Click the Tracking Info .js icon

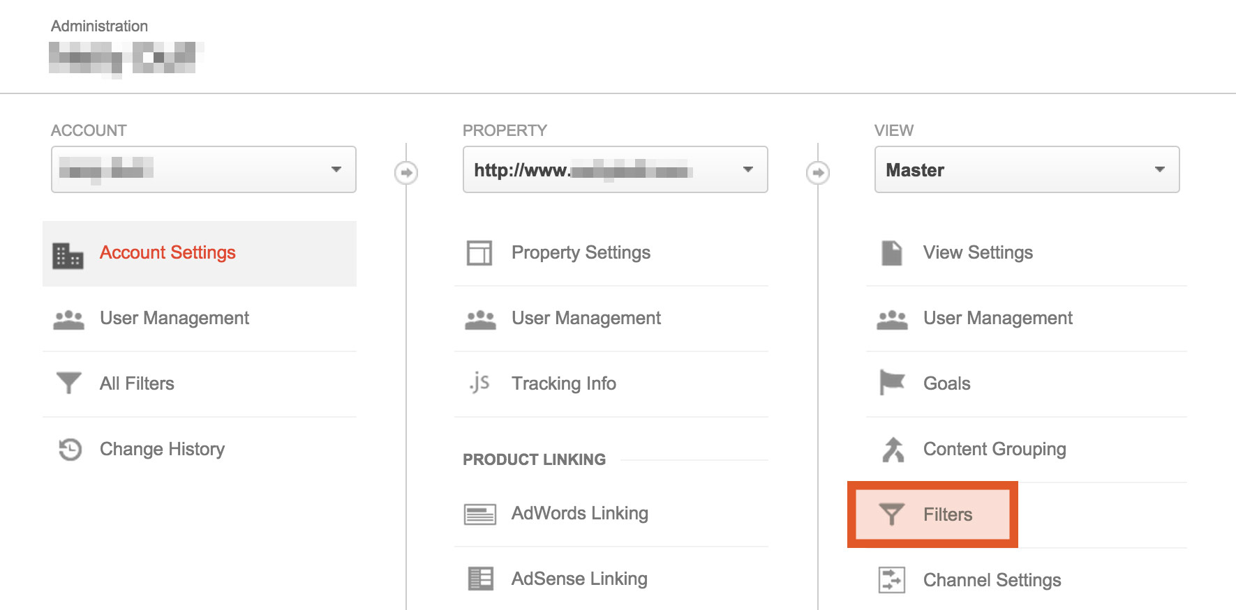coord(479,383)
